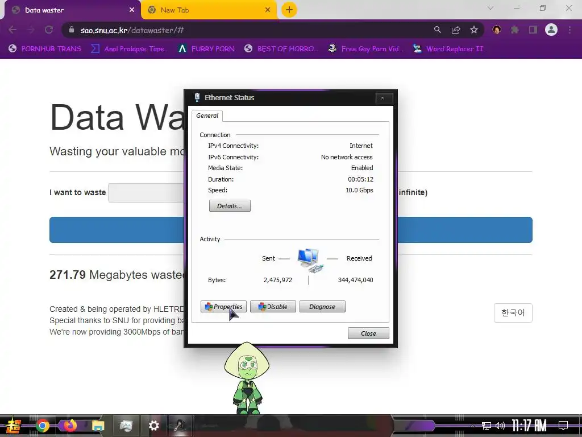Open the tab search chevron in Chrome
Viewport: 582px width, 437px height.
tap(490, 8)
